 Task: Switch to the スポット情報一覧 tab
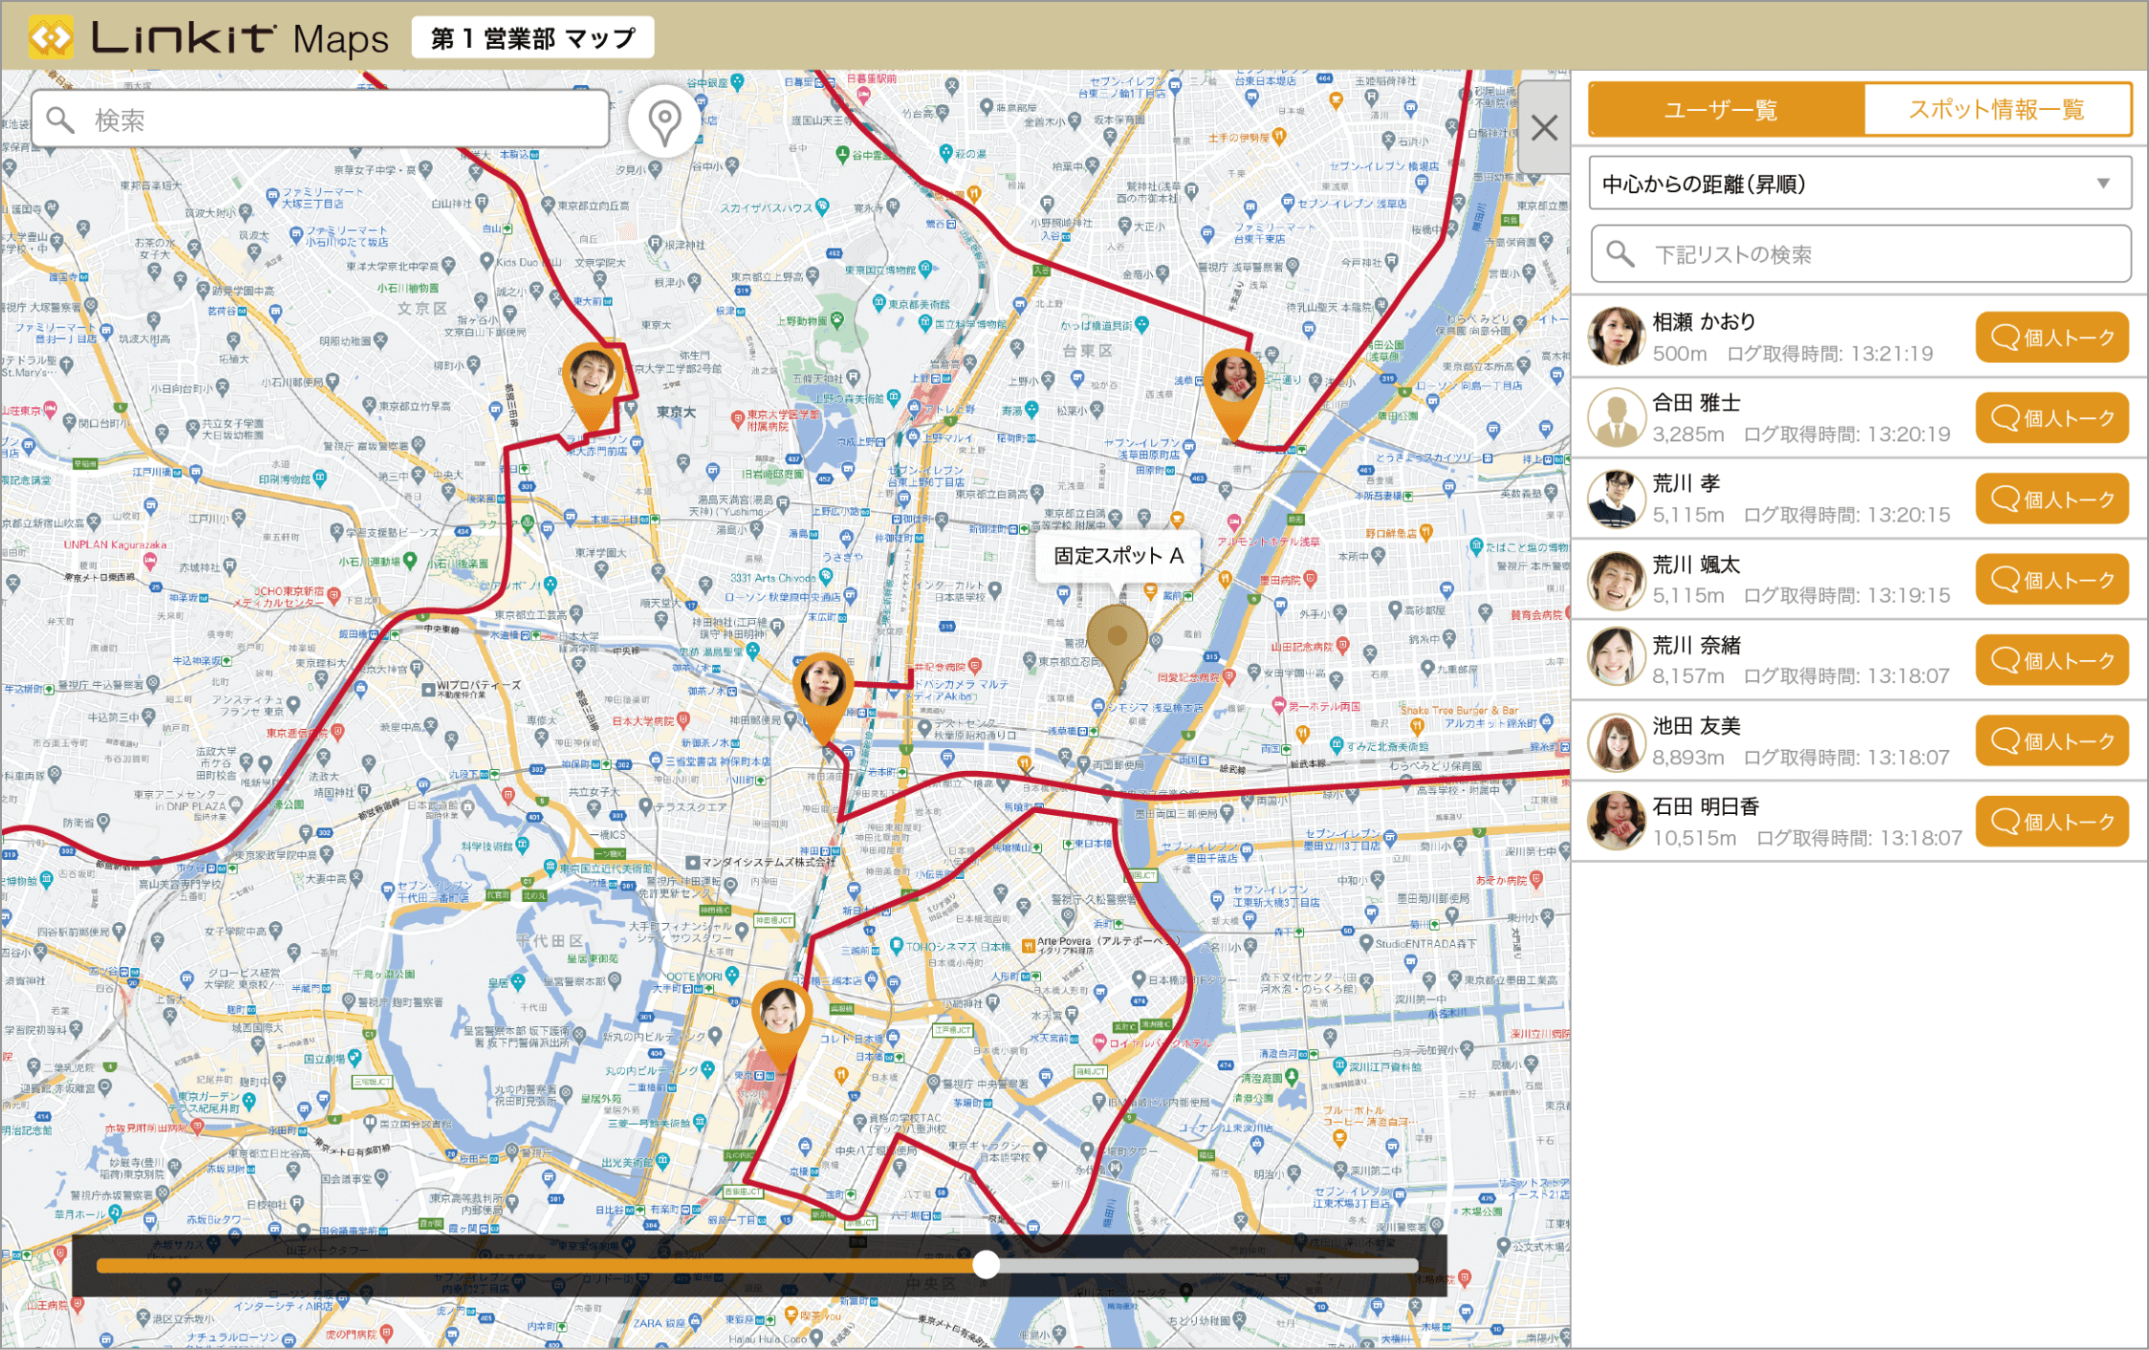pos(1996,110)
